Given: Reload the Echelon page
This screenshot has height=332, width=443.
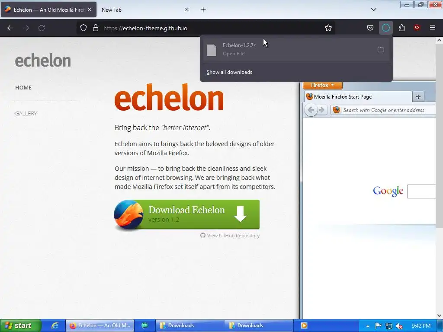Looking at the screenshot, I should tap(42, 28).
